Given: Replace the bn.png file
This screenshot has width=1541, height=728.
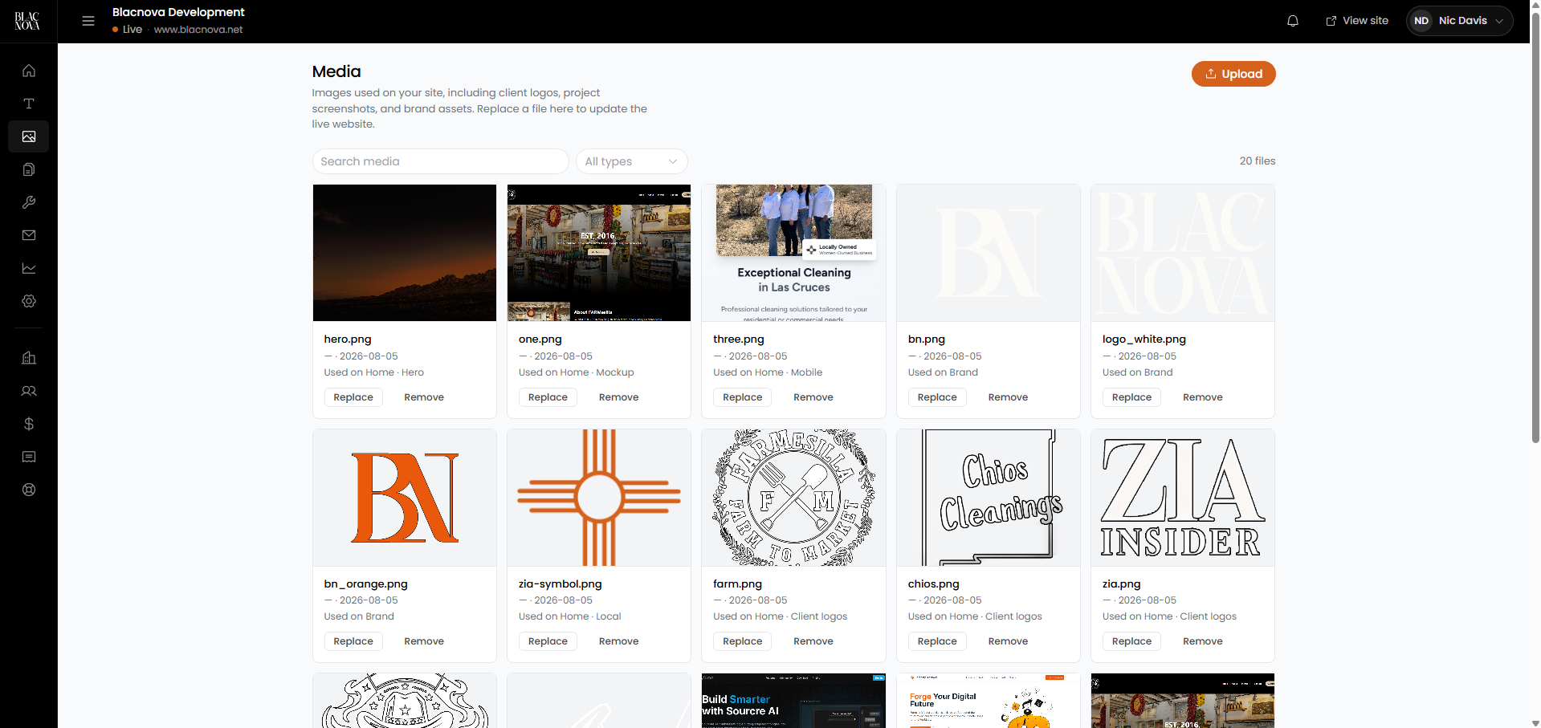Looking at the screenshot, I should 937,397.
